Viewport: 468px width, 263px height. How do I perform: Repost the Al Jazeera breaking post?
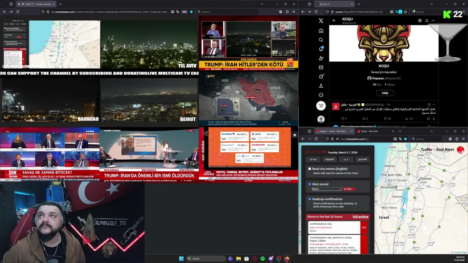(x=365, y=118)
